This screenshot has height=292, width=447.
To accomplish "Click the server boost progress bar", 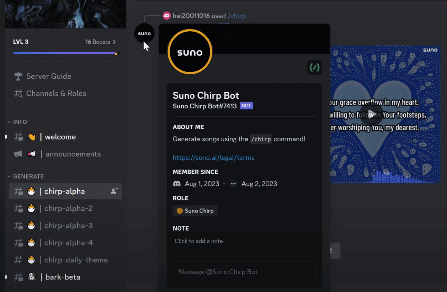I will [x=65, y=53].
